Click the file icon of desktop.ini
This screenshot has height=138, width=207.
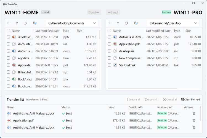(115, 51)
